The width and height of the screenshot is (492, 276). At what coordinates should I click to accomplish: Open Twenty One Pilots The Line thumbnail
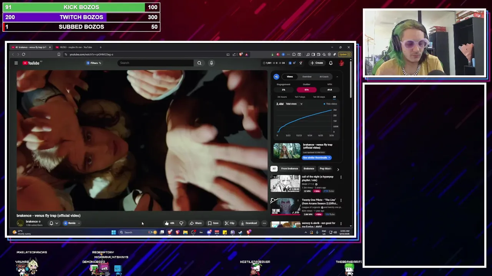click(285, 206)
